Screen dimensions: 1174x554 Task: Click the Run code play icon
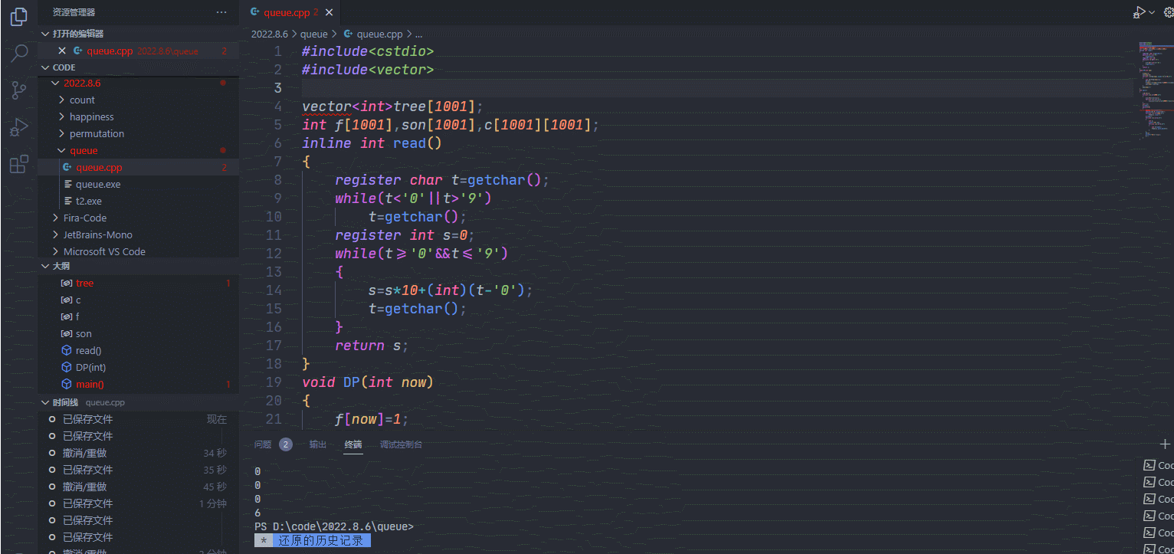click(x=1140, y=12)
